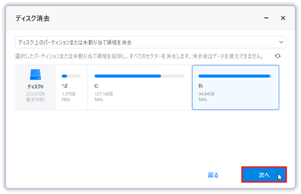Click the refresh disk list icon
The width and height of the screenshot is (301, 194).
click(278, 56)
